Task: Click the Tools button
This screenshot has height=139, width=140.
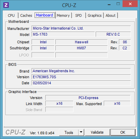Action: [x=69, y=132]
